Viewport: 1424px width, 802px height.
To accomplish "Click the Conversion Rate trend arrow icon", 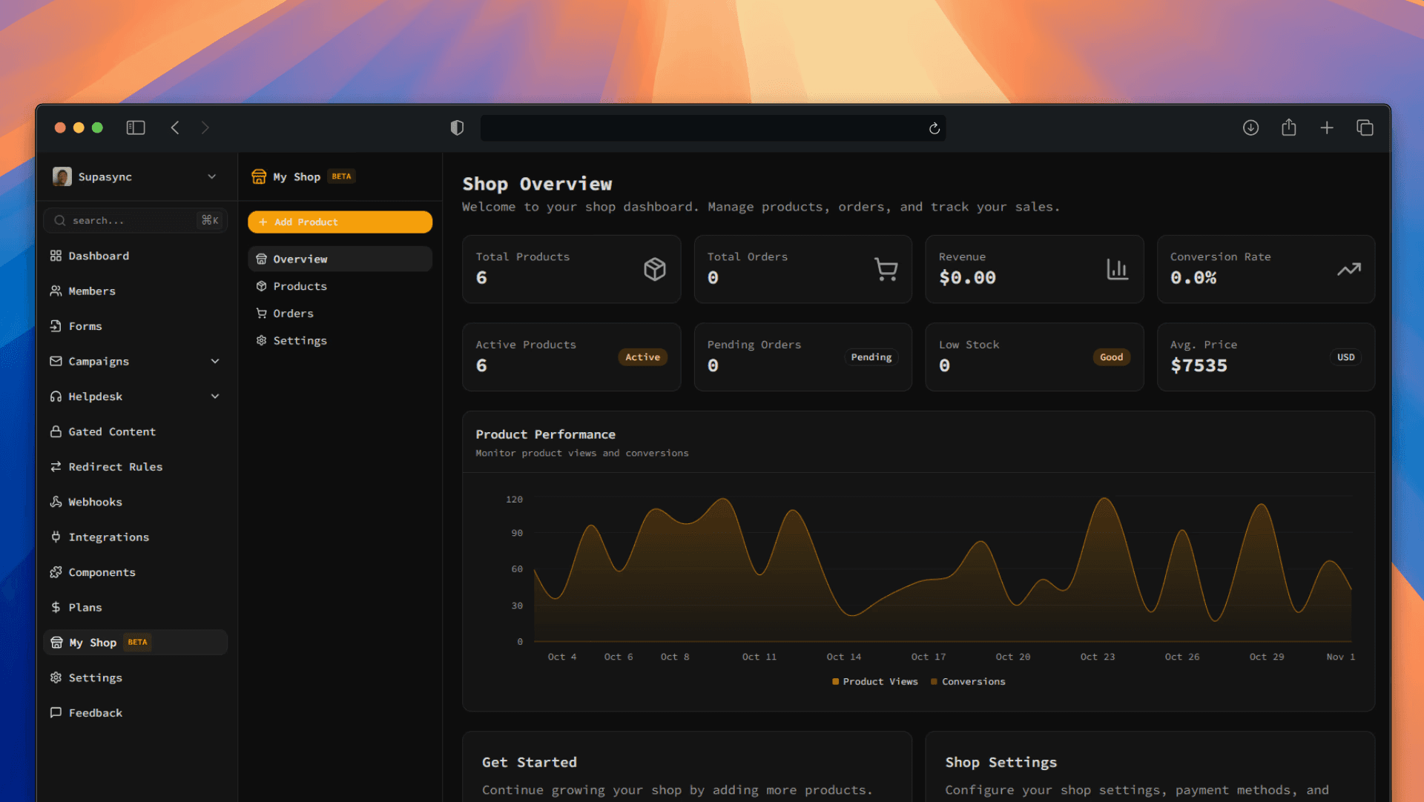I will point(1348,269).
